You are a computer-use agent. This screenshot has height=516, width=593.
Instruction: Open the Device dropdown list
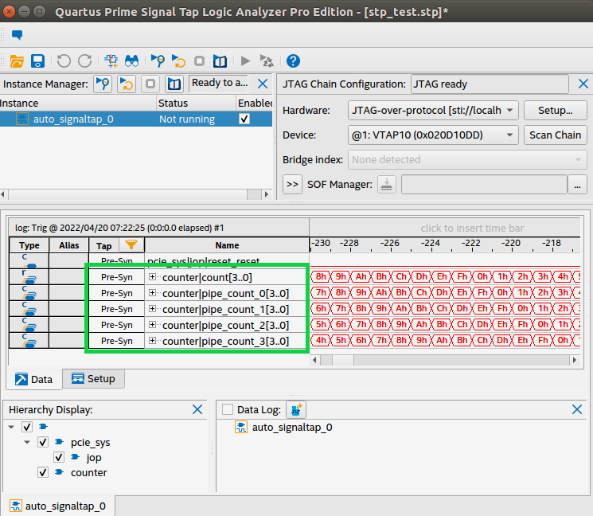(x=434, y=135)
